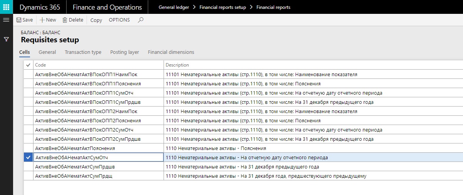Screen dimensions: 463x195
Task: Sort by the Code column header
Action: (40, 65)
